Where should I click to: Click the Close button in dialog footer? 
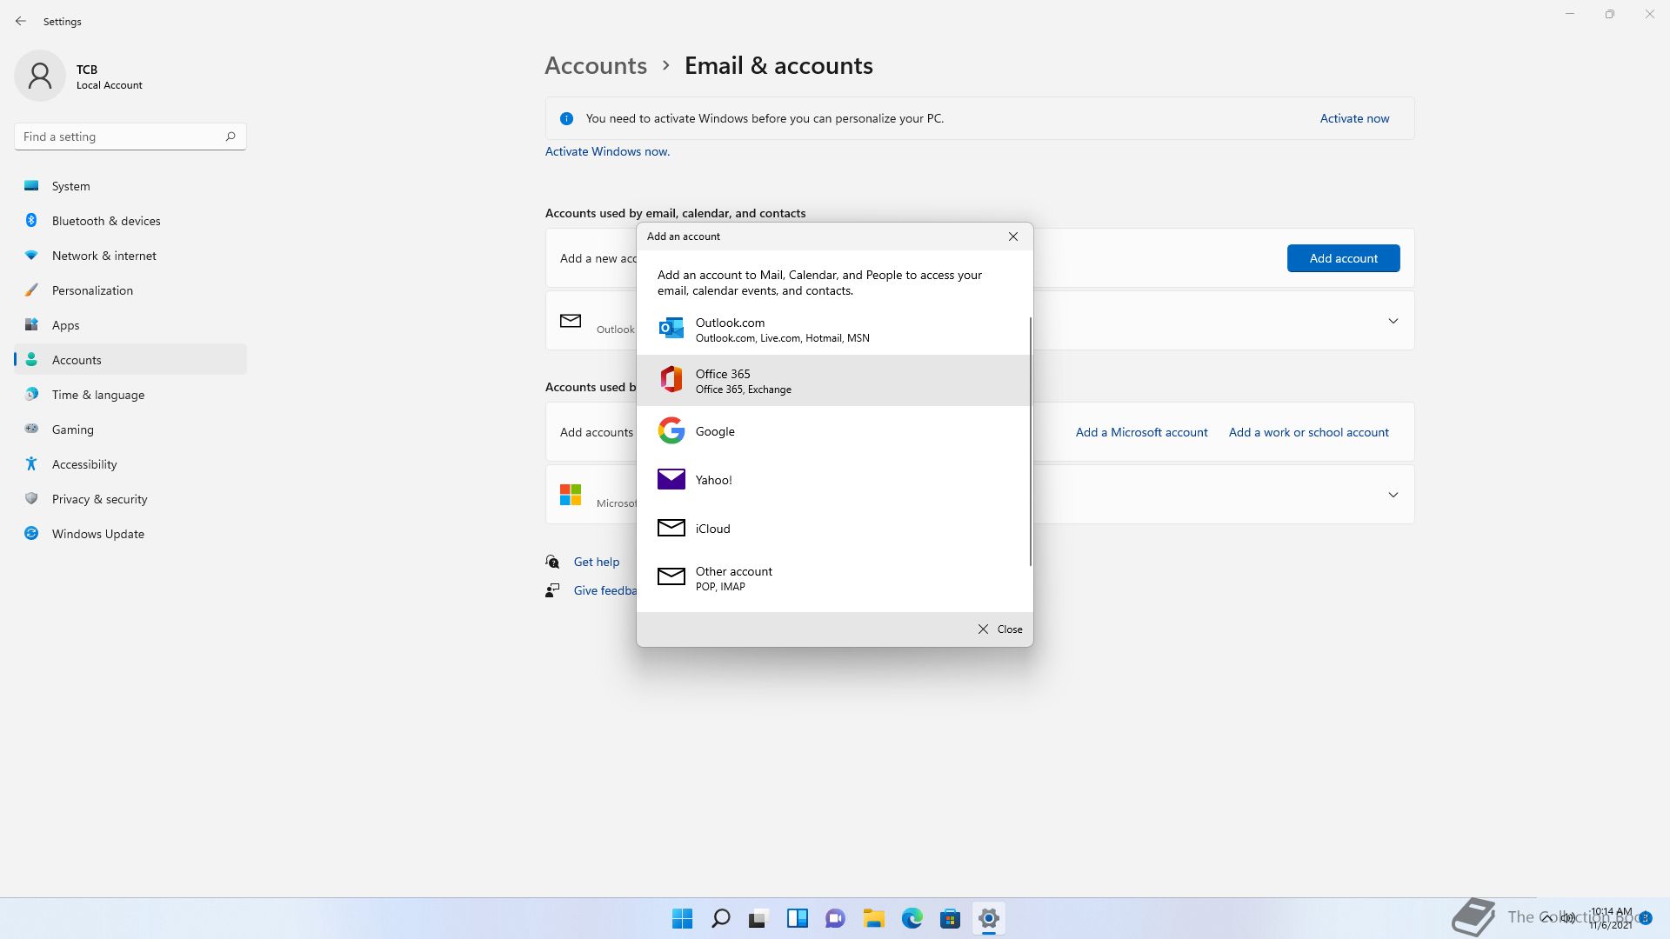pos(999,629)
